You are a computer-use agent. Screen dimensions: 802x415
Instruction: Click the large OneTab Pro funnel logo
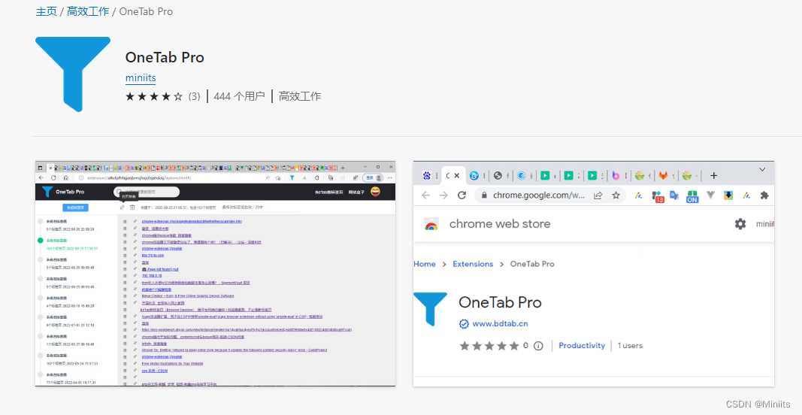[x=73, y=74]
